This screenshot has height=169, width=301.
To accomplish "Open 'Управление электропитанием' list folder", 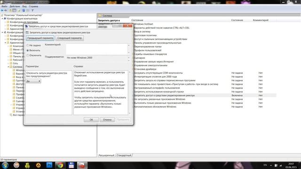I will click(150, 65).
